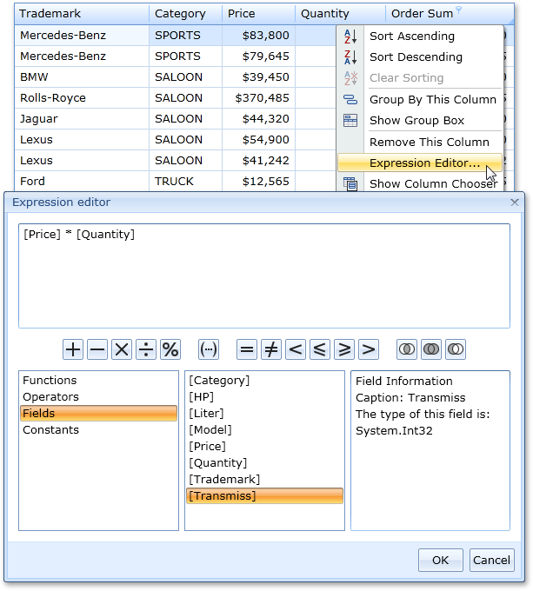Close the Expression editor window
Image resolution: width=533 pixels, height=591 pixels.
pyautogui.click(x=515, y=203)
